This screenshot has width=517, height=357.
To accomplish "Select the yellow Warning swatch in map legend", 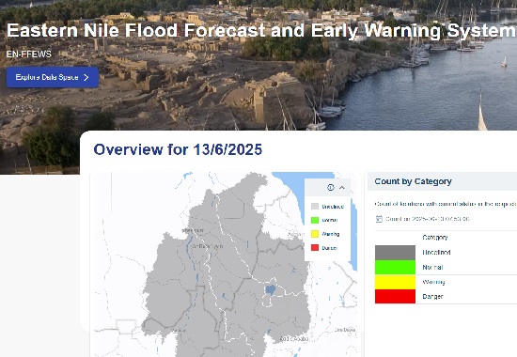I will pos(315,234).
